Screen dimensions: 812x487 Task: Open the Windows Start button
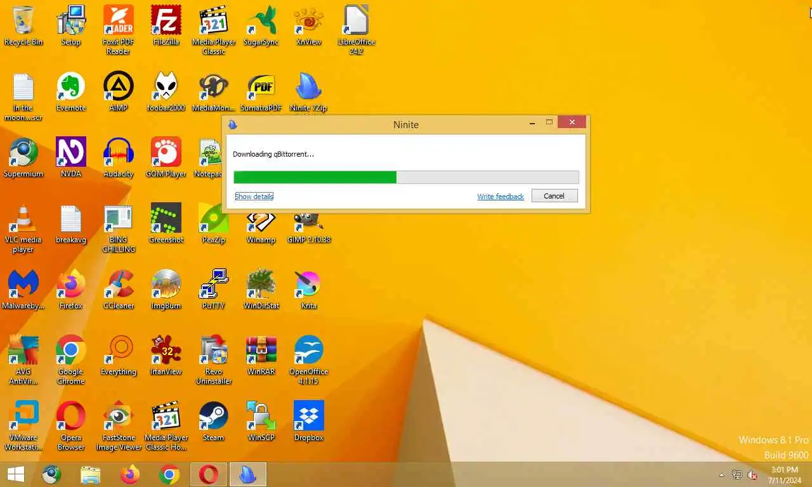click(15, 474)
